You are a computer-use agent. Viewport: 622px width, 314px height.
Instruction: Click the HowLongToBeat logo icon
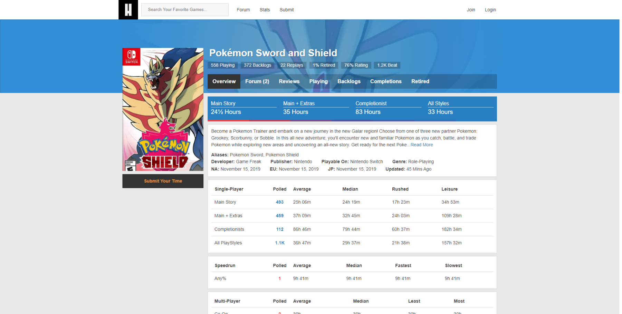pos(128,10)
